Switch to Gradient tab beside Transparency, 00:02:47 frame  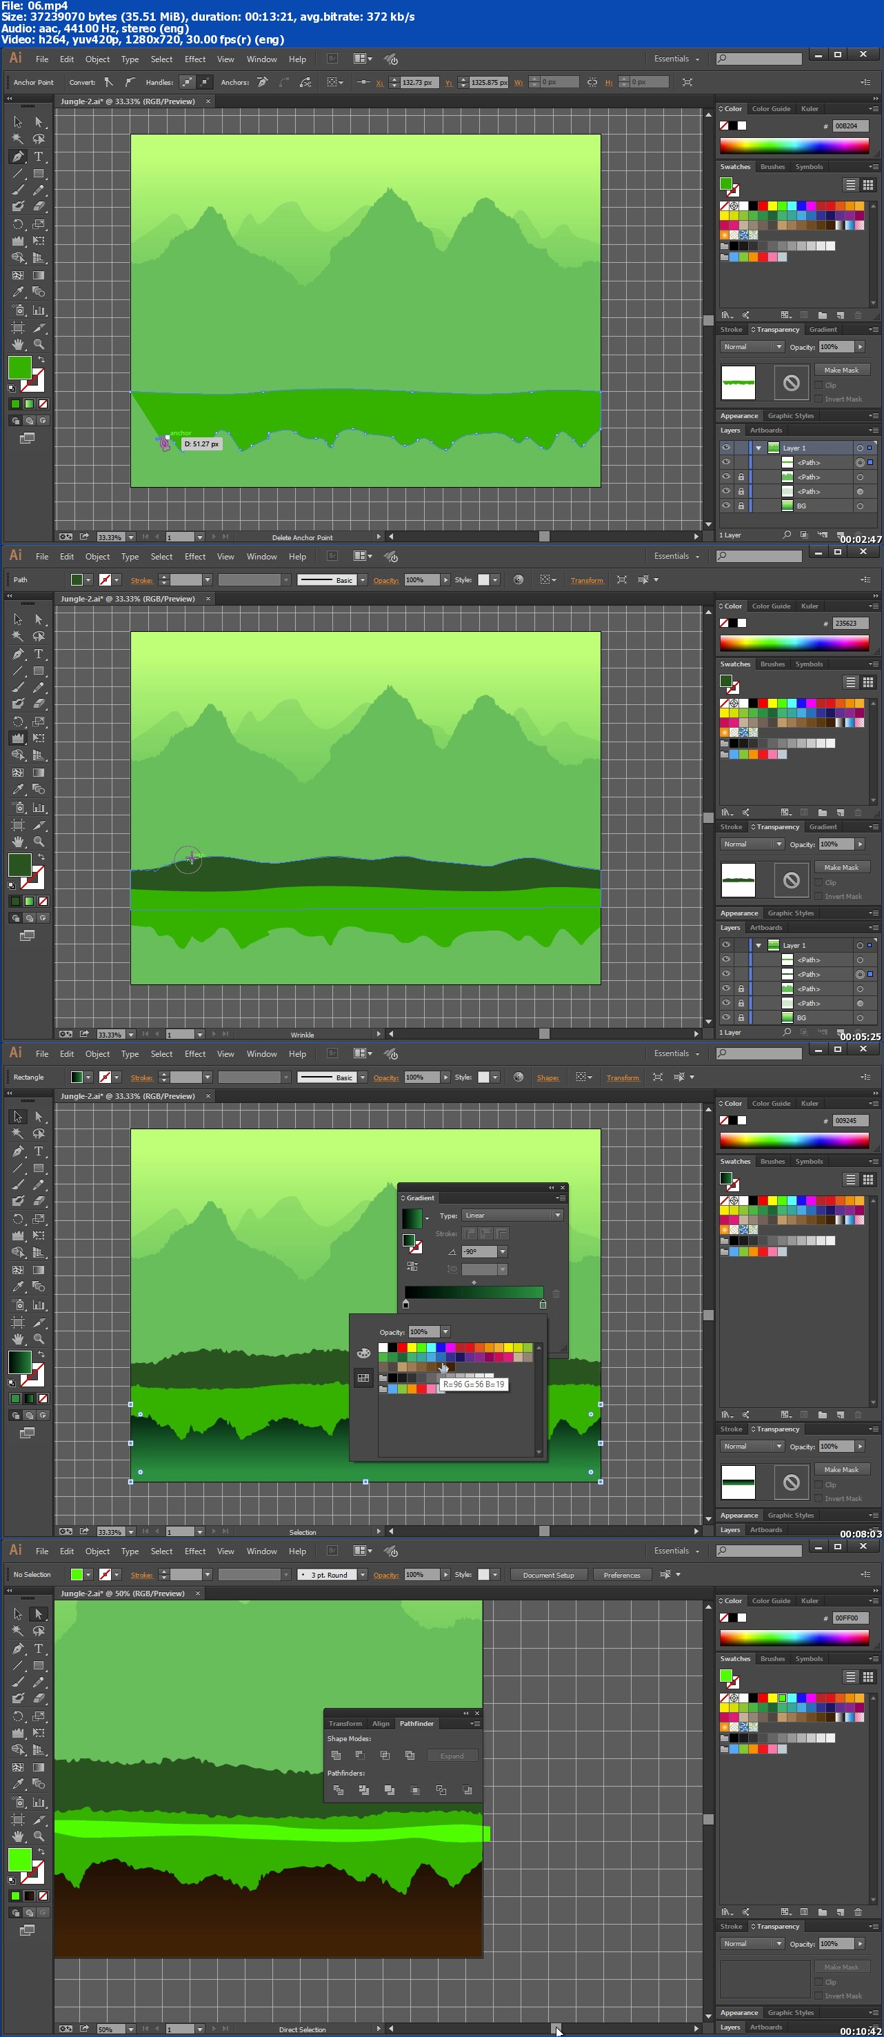(823, 330)
